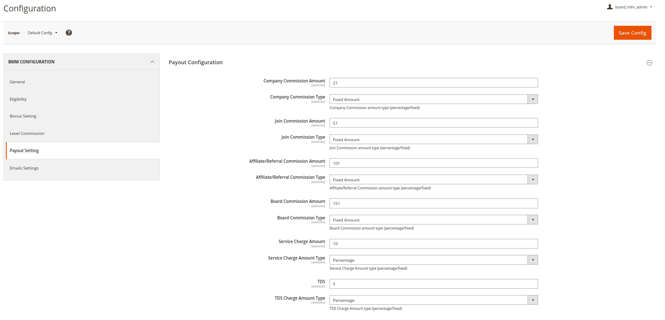665x320 pixels.
Task: Collapse the Payout Configuration section
Action: pyautogui.click(x=649, y=63)
